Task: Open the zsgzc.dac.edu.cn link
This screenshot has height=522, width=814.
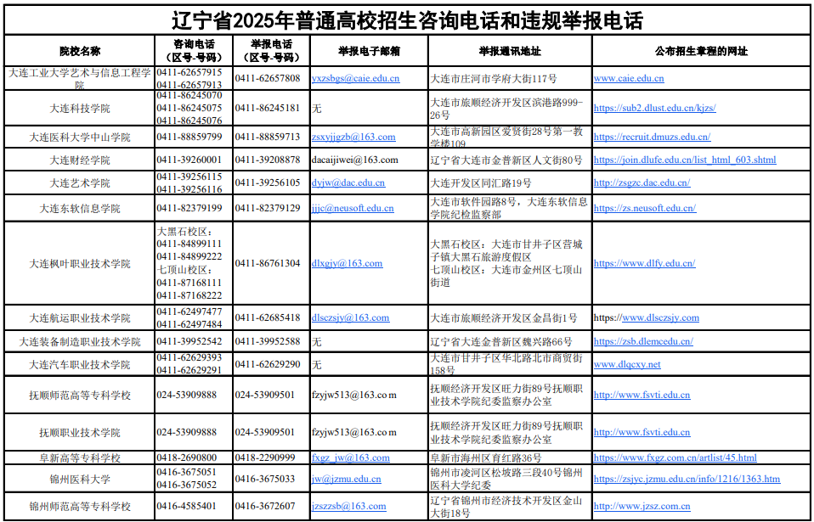Action: pos(644,182)
